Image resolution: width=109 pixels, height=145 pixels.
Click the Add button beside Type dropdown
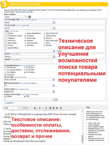pos(59,51)
